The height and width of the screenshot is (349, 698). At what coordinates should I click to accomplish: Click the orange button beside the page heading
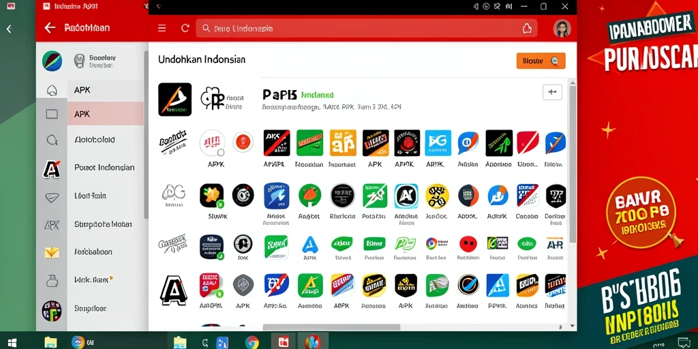point(541,61)
